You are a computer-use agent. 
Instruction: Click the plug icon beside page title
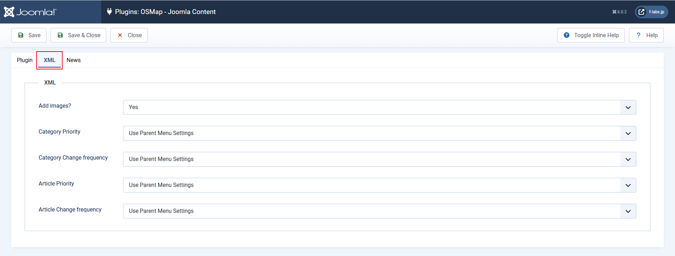click(x=109, y=12)
